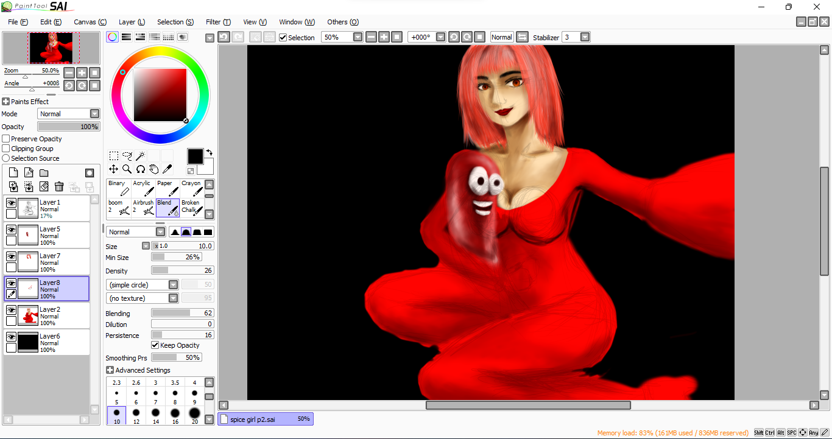This screenshot has width=832, height=439.
Task: Select the Magic Wand tool
Action: (x=141, y=156)
